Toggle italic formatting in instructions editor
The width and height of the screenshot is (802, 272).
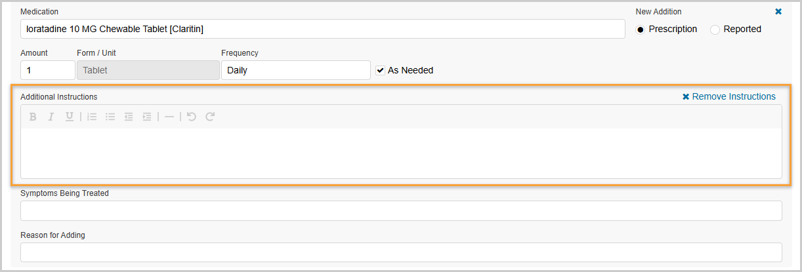(x=51, y=117)
